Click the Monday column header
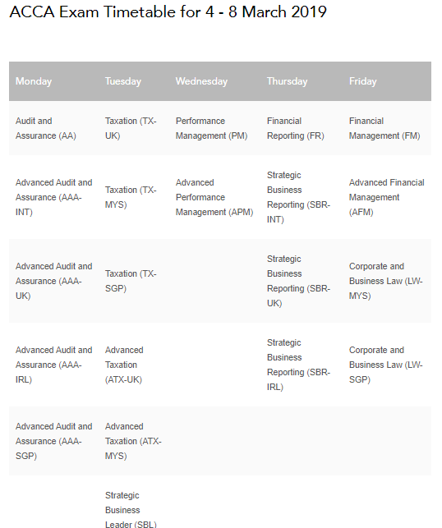The width and height of the screenshot is (442, 528). 34,81
